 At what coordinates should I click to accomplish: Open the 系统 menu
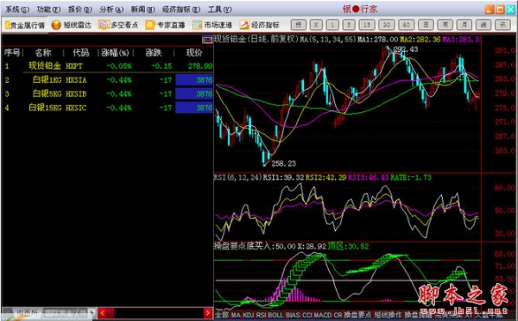coord(17,9)
